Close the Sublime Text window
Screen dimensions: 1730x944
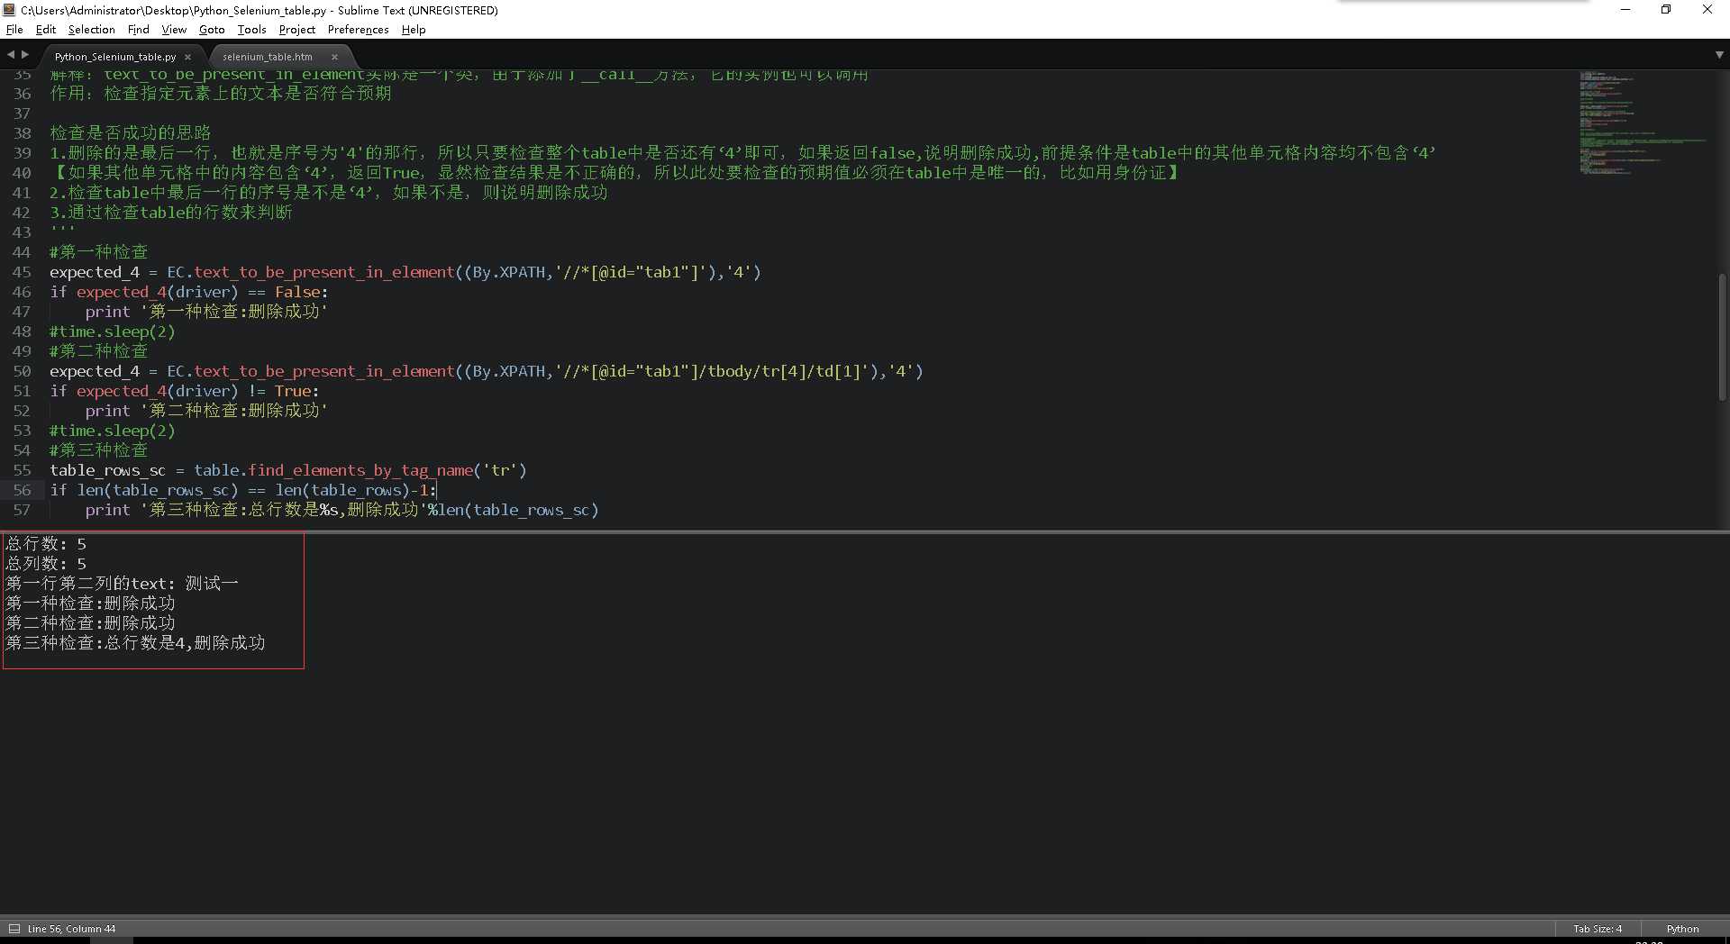coord(1707,10)
